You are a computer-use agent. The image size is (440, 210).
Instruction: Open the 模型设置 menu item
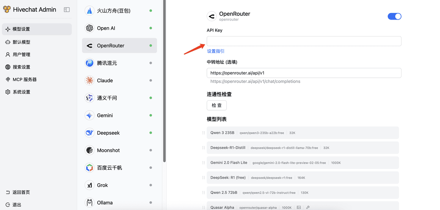tap(37, 29)
